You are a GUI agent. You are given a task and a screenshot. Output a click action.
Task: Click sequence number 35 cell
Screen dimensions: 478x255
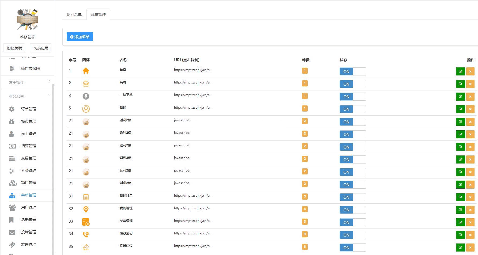click(x=71, y=246)
